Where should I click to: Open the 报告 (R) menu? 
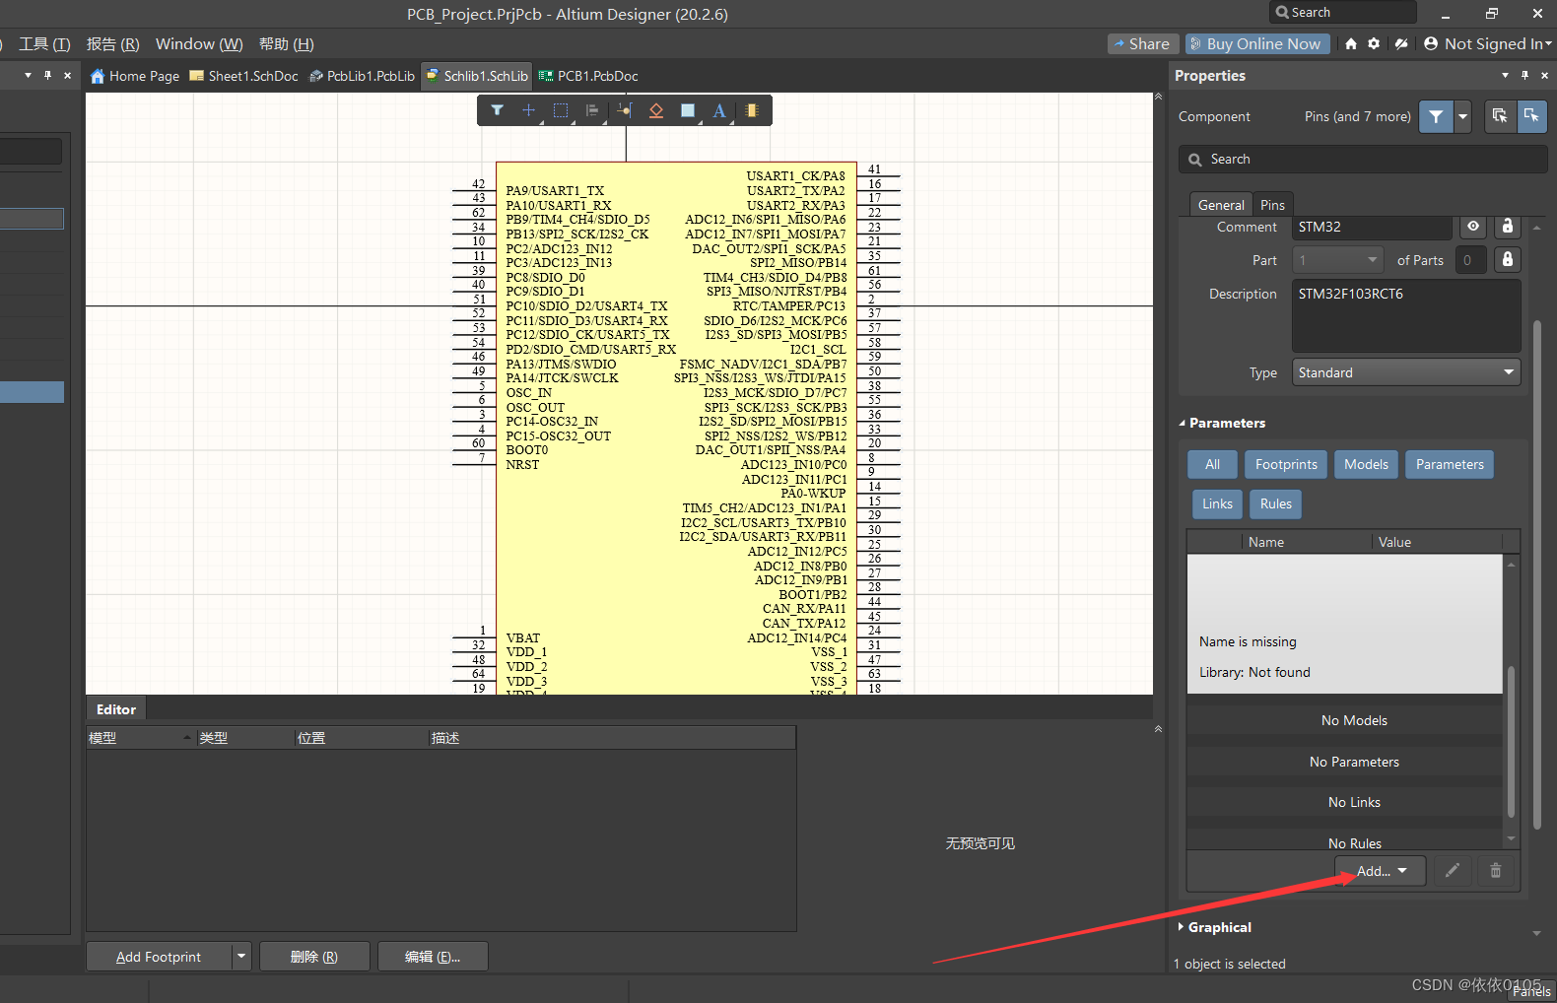(113, 43)
